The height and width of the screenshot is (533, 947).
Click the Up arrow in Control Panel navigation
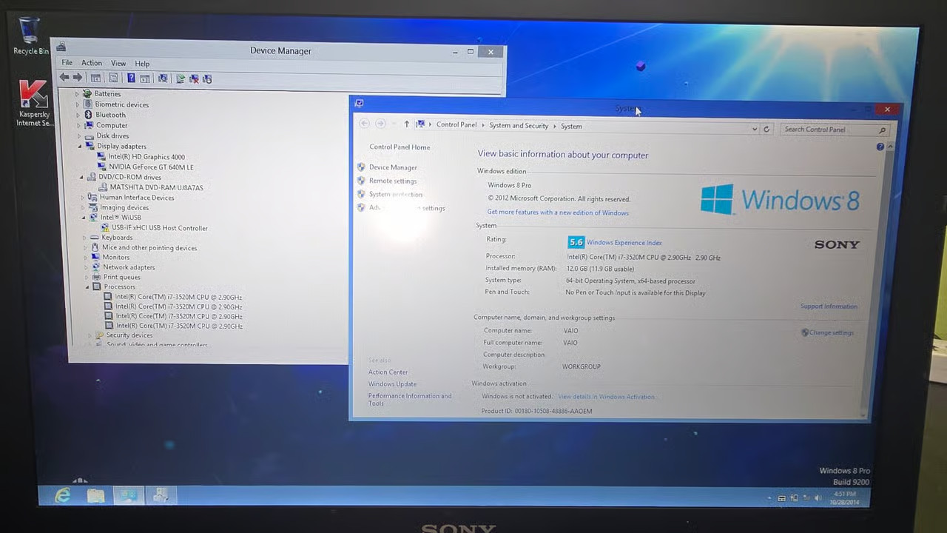(406, 124)
